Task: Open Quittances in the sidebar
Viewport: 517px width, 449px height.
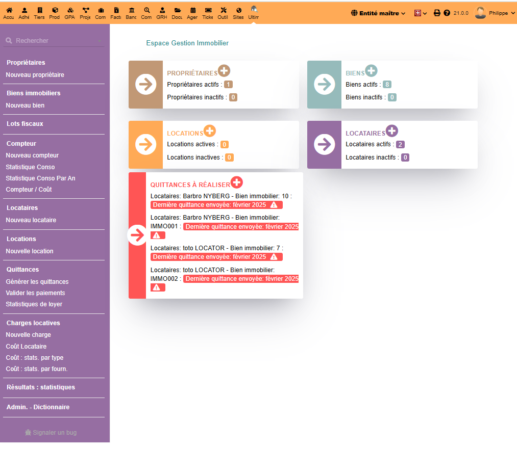Action: coord(23,269)
